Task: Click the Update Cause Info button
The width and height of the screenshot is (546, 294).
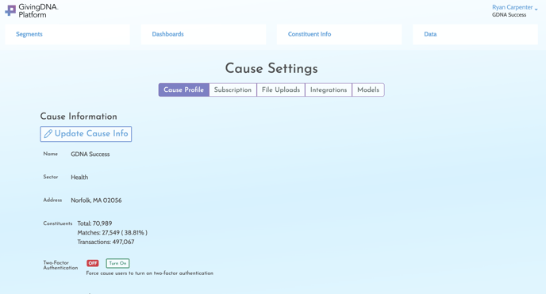Action: (86, 134)
